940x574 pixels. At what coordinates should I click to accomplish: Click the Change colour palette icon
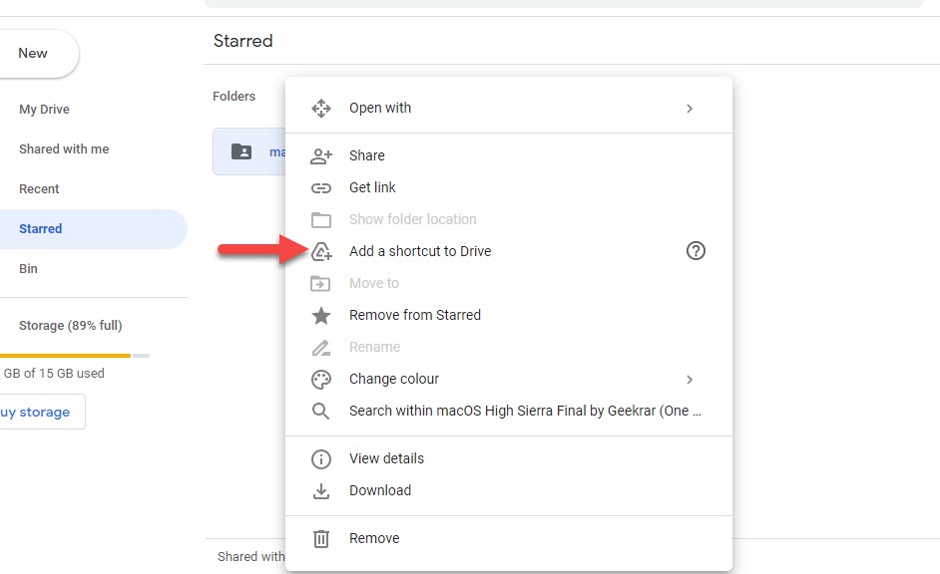tap(320, 379)
